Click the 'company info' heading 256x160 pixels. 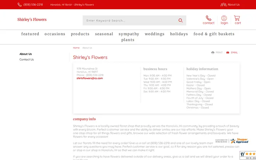click(x=84, y=119)
